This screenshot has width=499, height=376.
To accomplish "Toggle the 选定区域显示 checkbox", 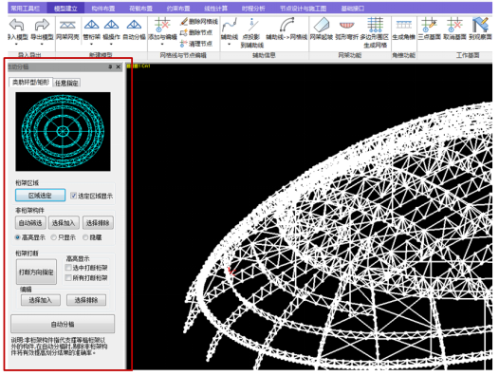I will click(73, 196).
